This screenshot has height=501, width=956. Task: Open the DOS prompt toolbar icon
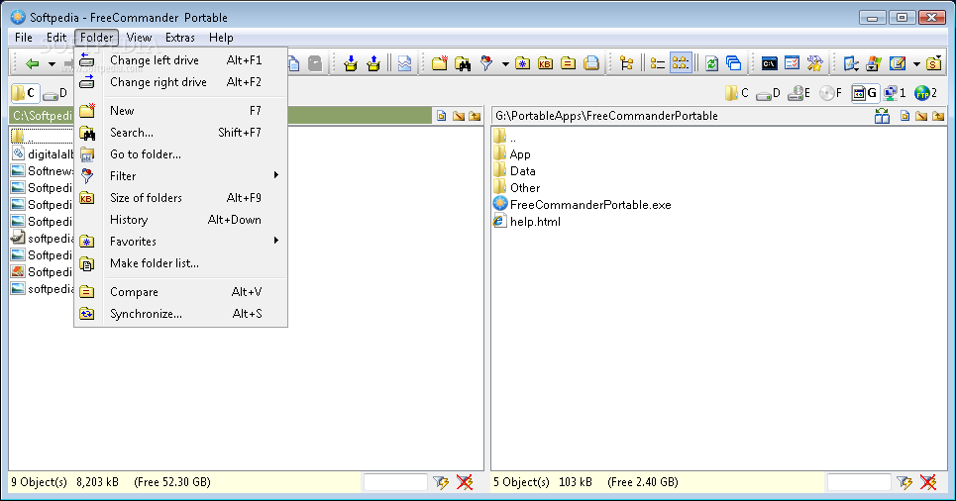(x=770, y=63)
